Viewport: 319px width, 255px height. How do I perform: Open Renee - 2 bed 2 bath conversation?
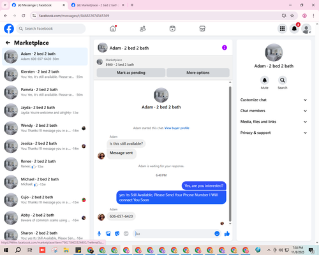pos(45,164)
